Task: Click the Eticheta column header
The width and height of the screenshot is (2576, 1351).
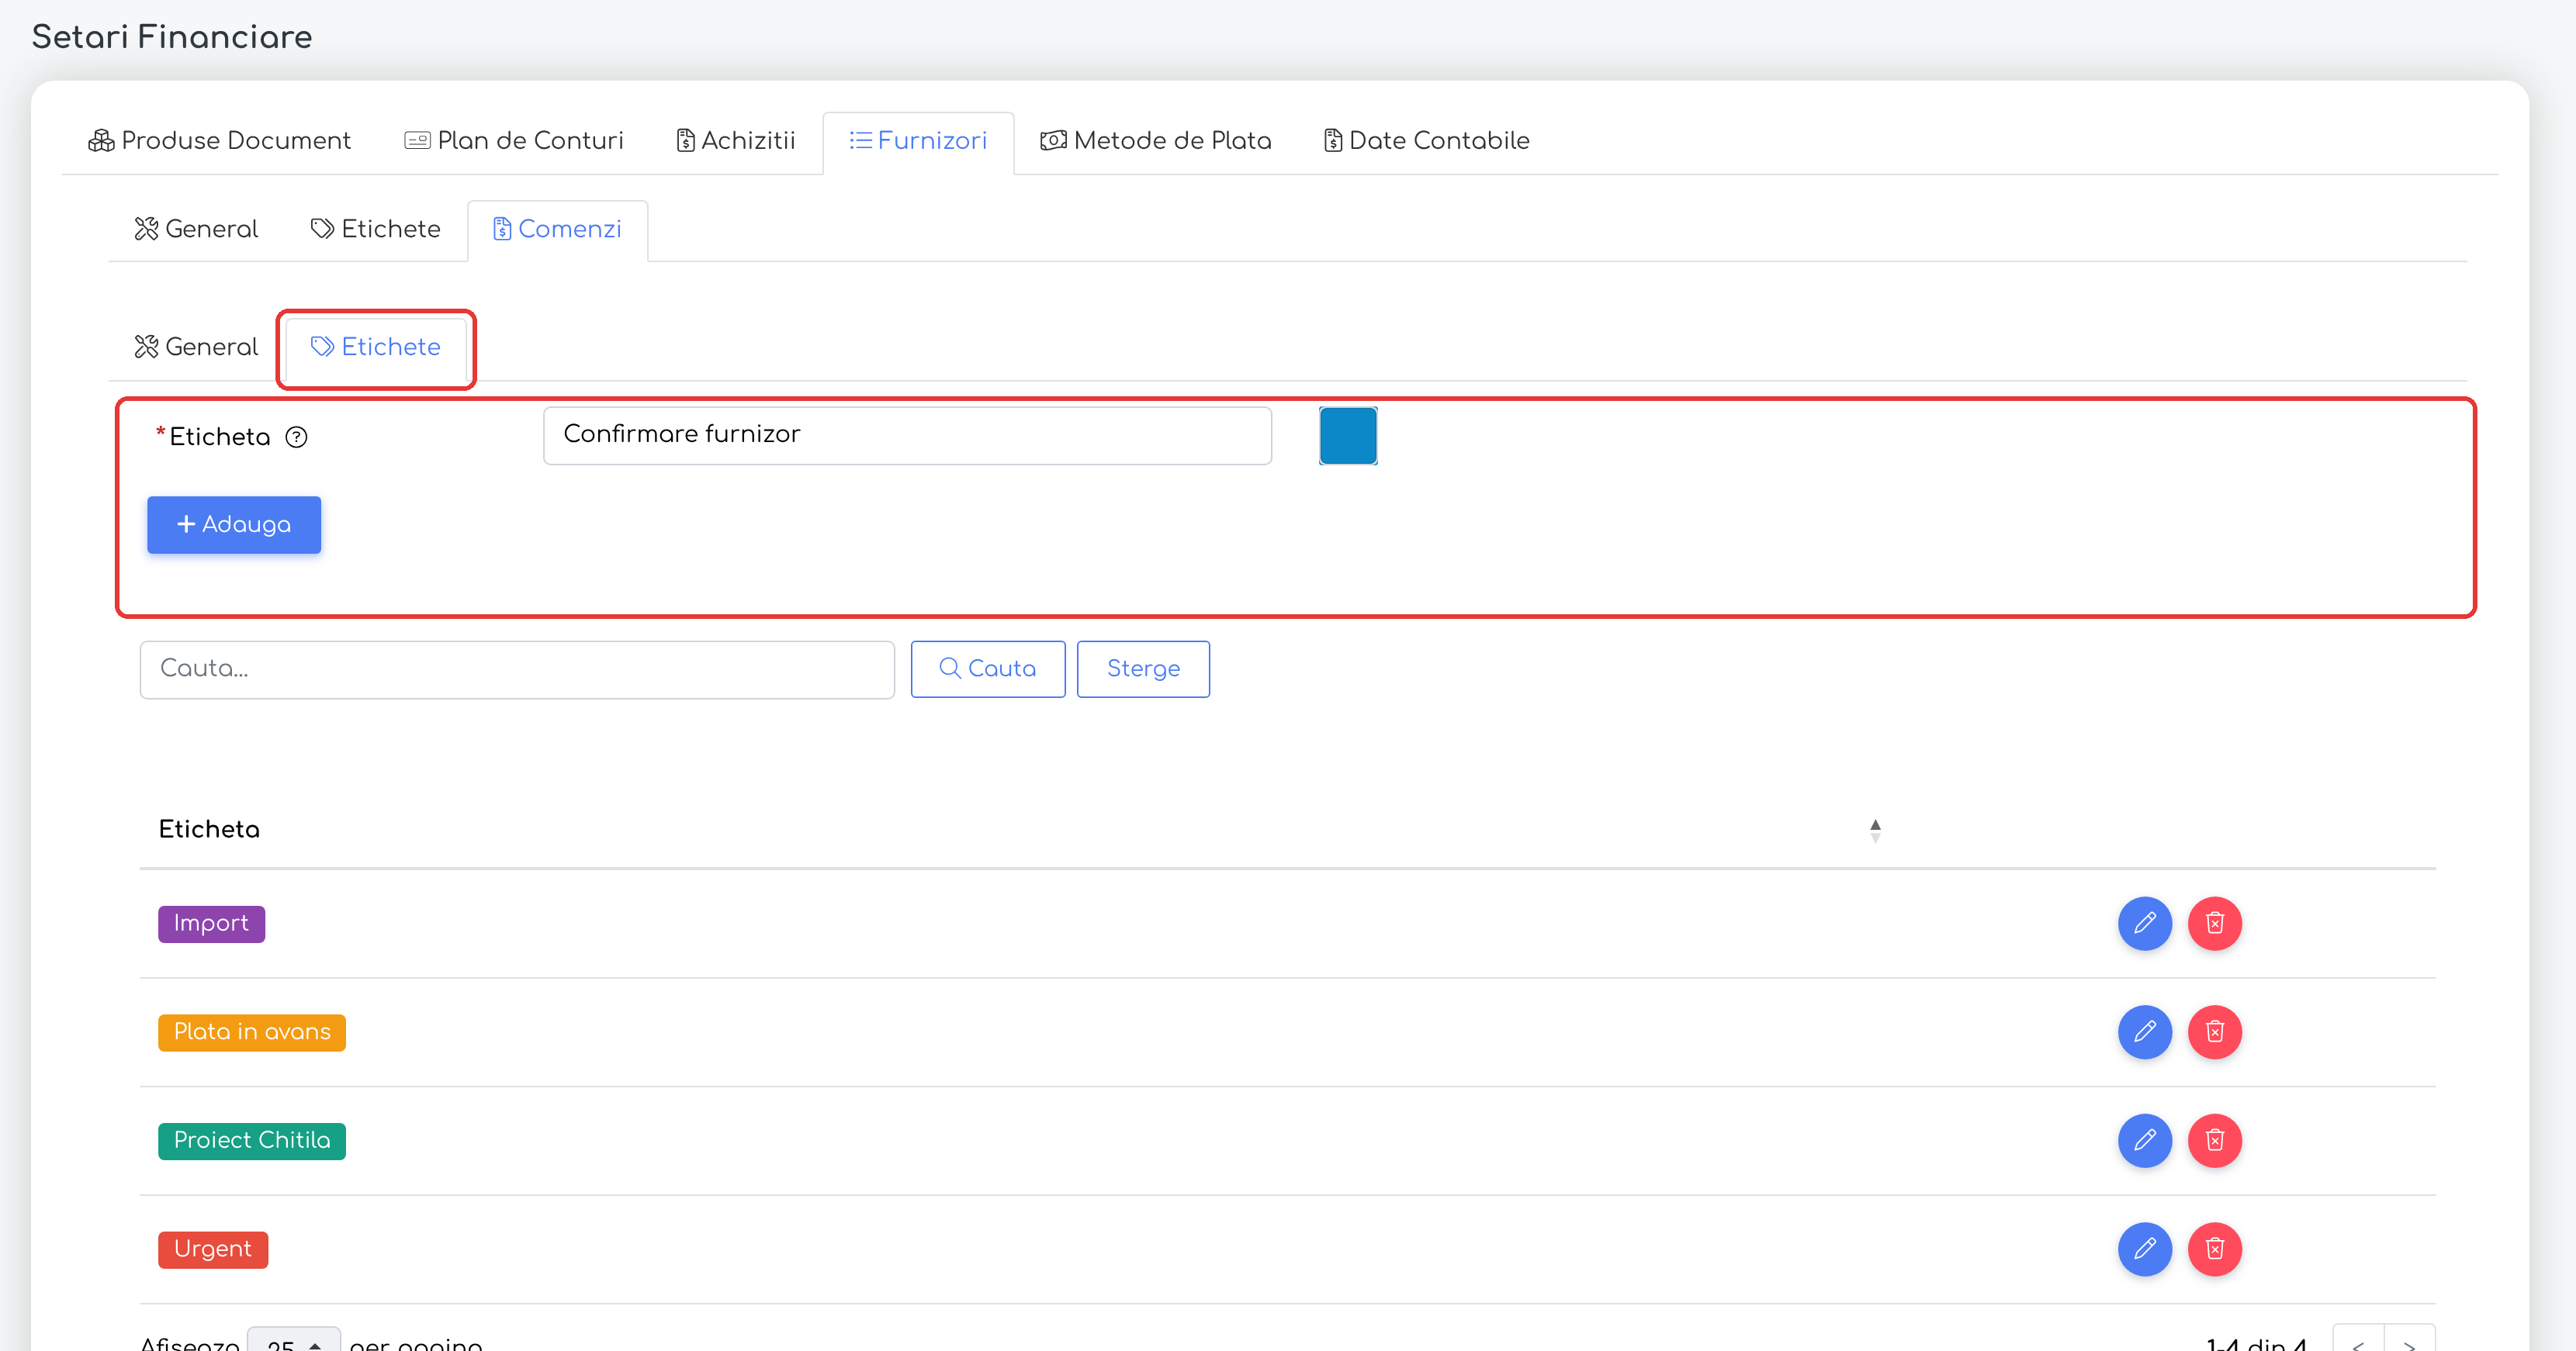Action: click(209, 829)
